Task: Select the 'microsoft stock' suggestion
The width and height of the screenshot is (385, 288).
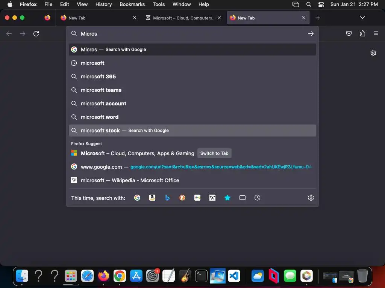Action: (x=192, y=130)
